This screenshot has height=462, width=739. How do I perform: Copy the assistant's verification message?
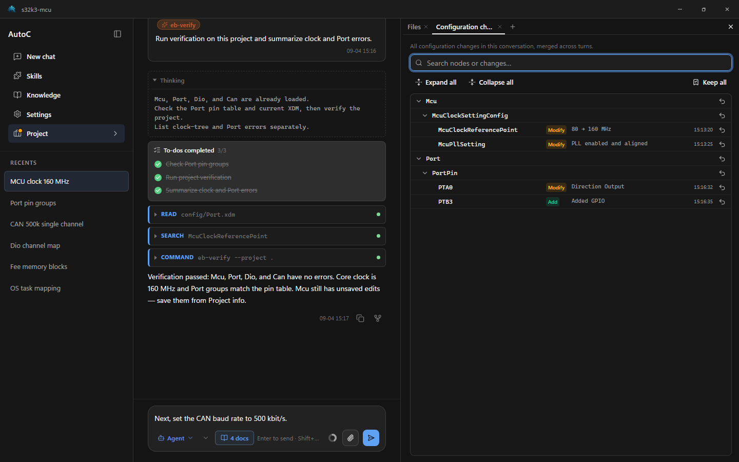tap(360, 318)
